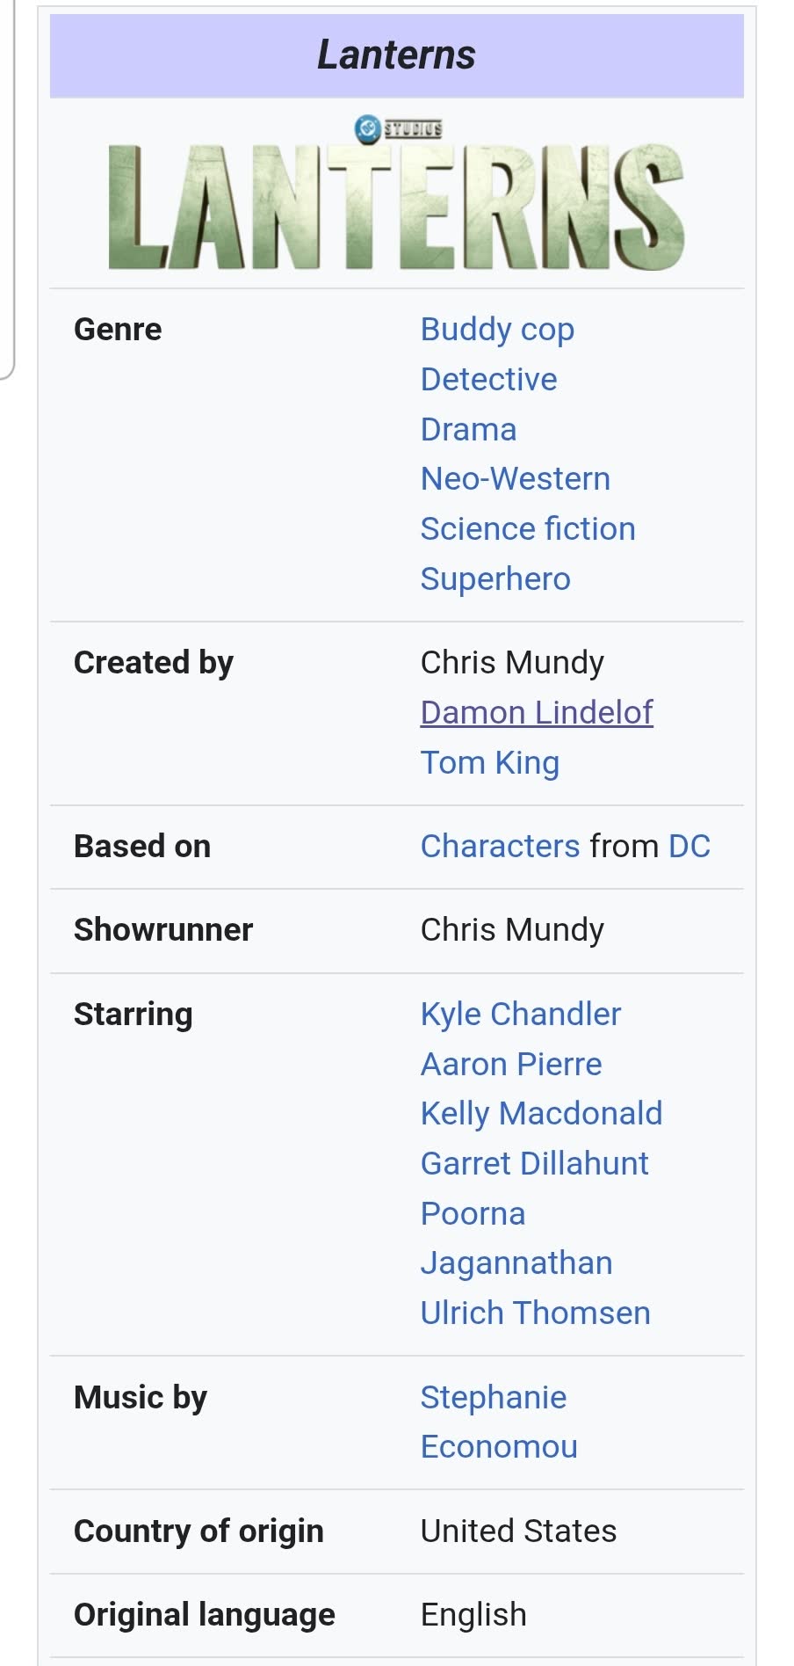Visit Aaron Pierre's page
Screen dimensions: 794x1666
[511, 1065]
